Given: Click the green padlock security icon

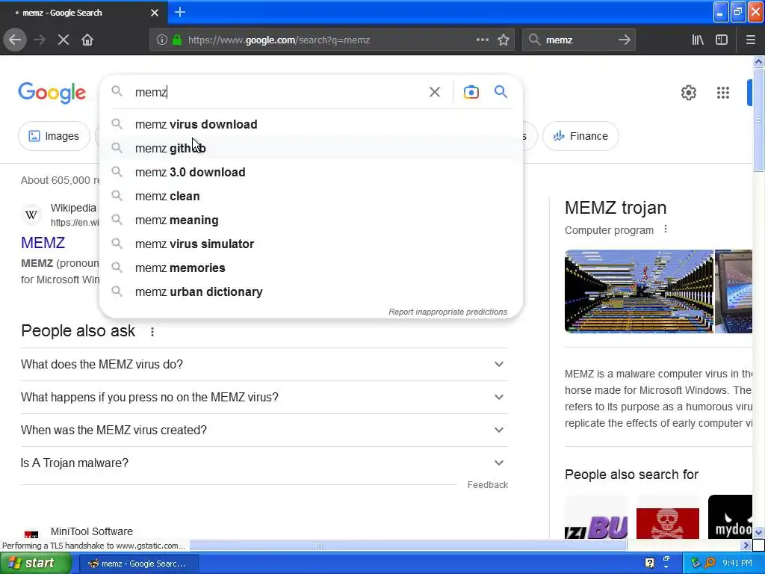Looking at the screenshot, I should (x=177, y=40).
